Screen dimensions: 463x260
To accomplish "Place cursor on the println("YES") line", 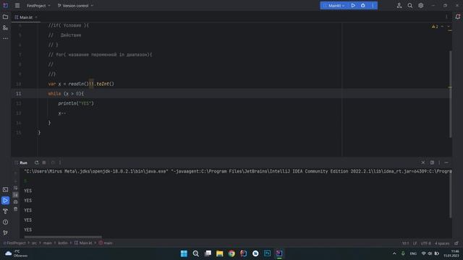I will point(76,103).
